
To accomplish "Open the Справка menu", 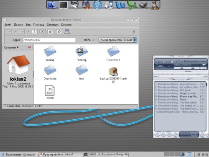I will coord(66,25).
